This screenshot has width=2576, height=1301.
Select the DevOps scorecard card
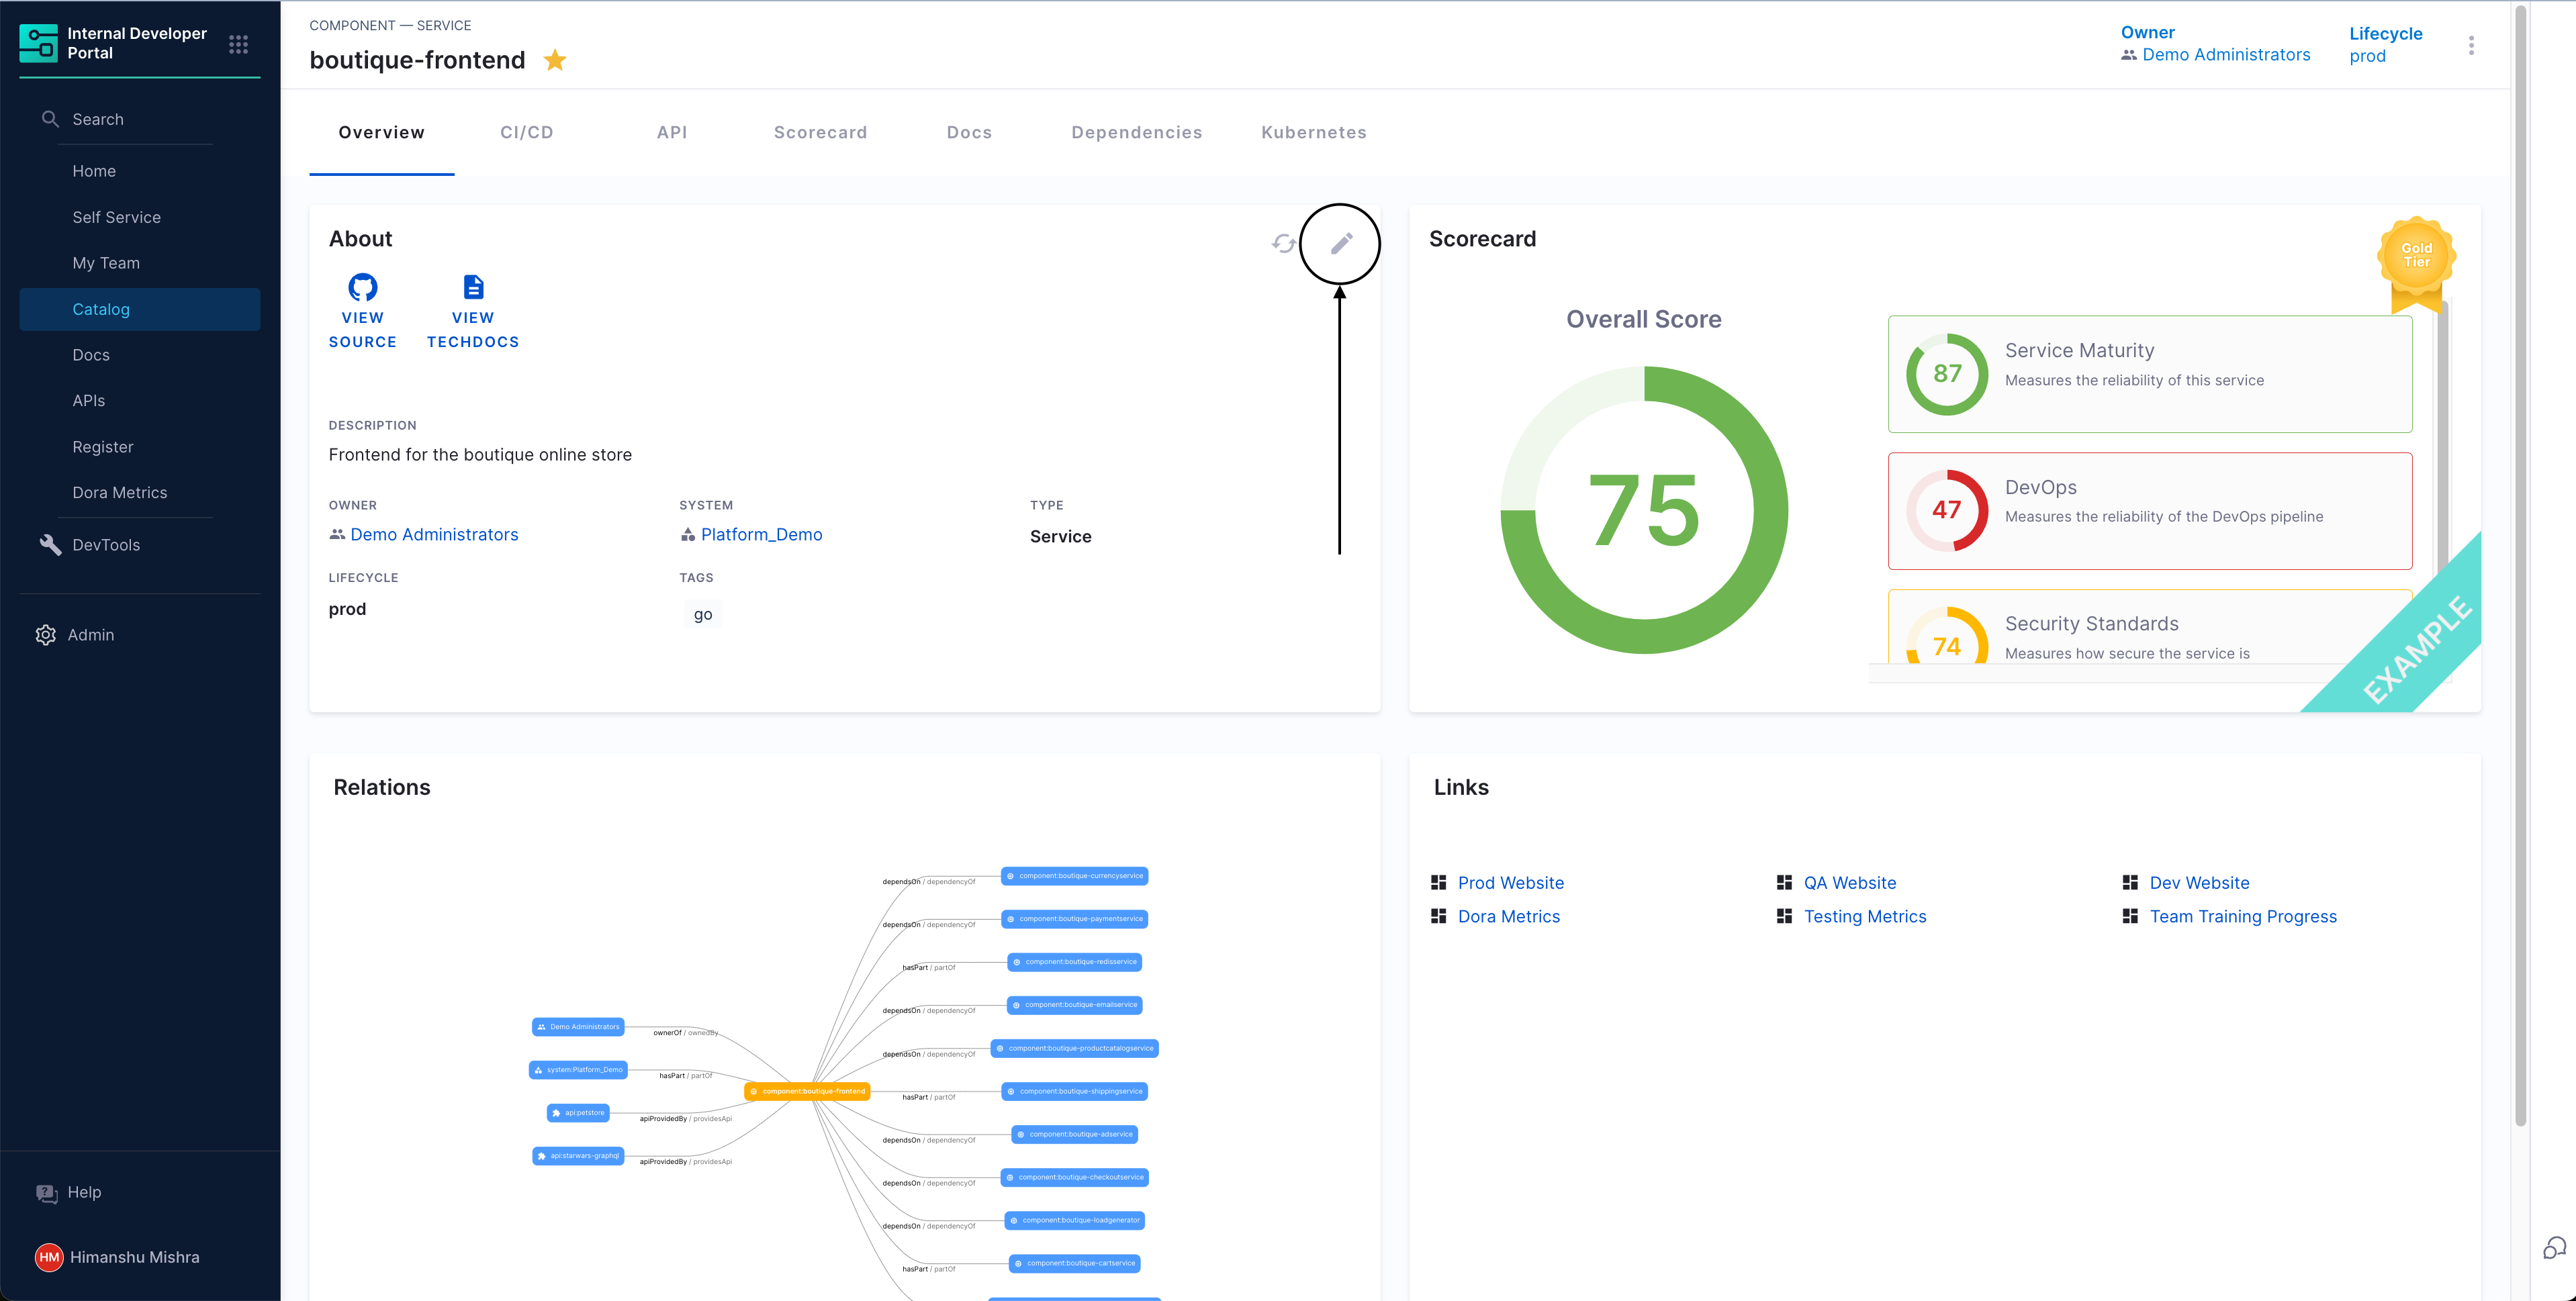[x=2149, y=511]
